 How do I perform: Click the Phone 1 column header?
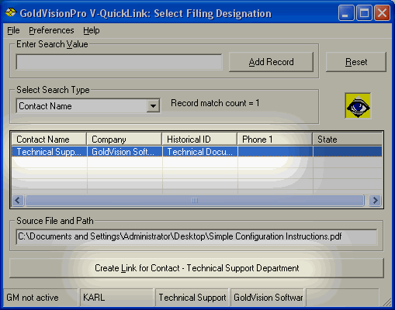tap(275, 139)
